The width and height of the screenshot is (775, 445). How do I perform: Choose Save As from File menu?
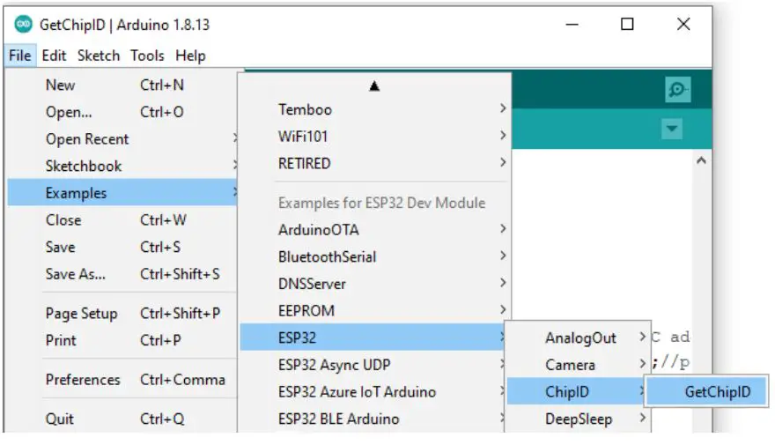pyautogui.click(x=75, y=274)
